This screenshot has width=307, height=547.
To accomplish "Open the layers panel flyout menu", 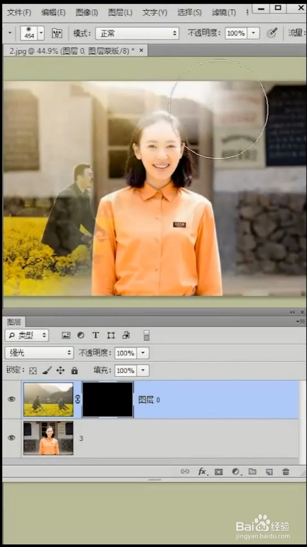I will (301, 321).
